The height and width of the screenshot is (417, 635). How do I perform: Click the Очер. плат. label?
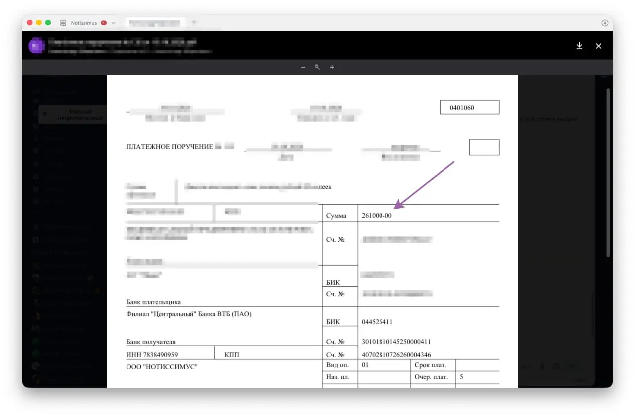[431, 377]
